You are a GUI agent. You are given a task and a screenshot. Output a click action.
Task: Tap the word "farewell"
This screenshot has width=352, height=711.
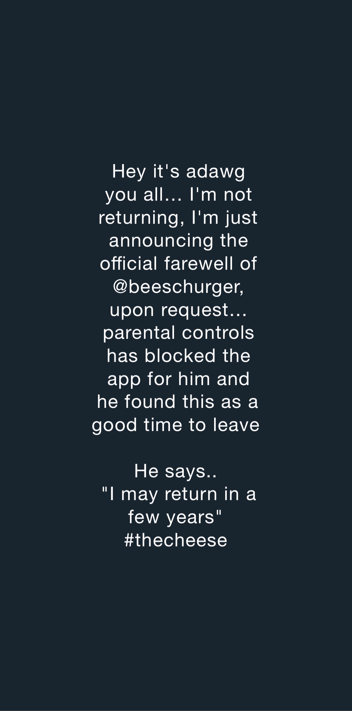pyautogui.click(x=199, y=263)
